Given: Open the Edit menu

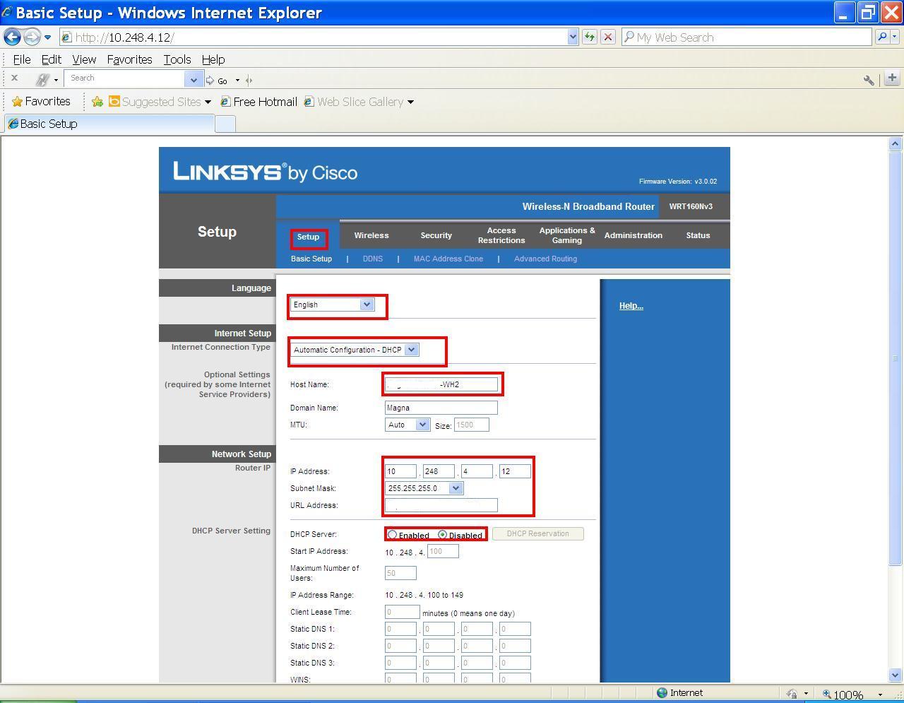Looking at the screenshot, I should tap(51, 59).
